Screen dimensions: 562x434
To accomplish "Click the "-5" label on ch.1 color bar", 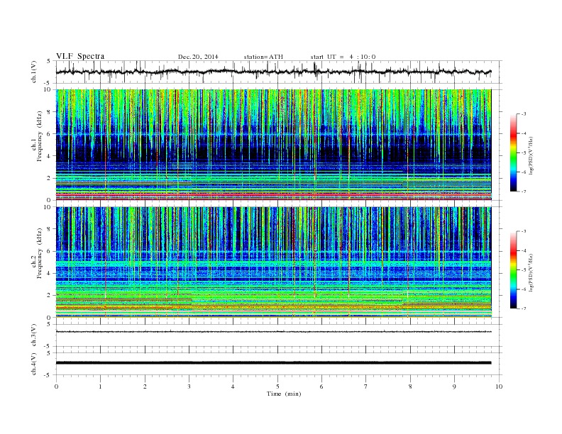I will 524,153.
